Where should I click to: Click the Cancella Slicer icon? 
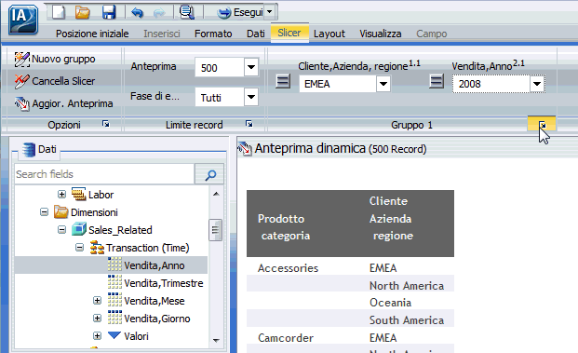21,81
